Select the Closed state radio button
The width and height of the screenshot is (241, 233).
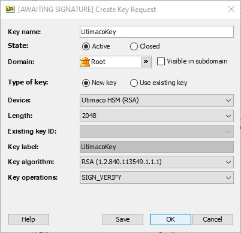[x=134, y=47]
